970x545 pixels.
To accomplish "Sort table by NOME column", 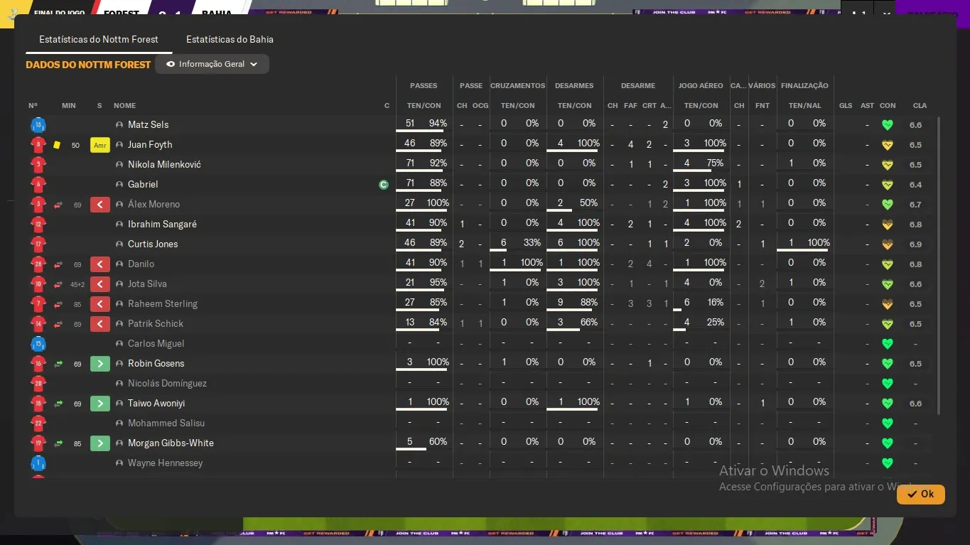I will click(x=124, y=106).
